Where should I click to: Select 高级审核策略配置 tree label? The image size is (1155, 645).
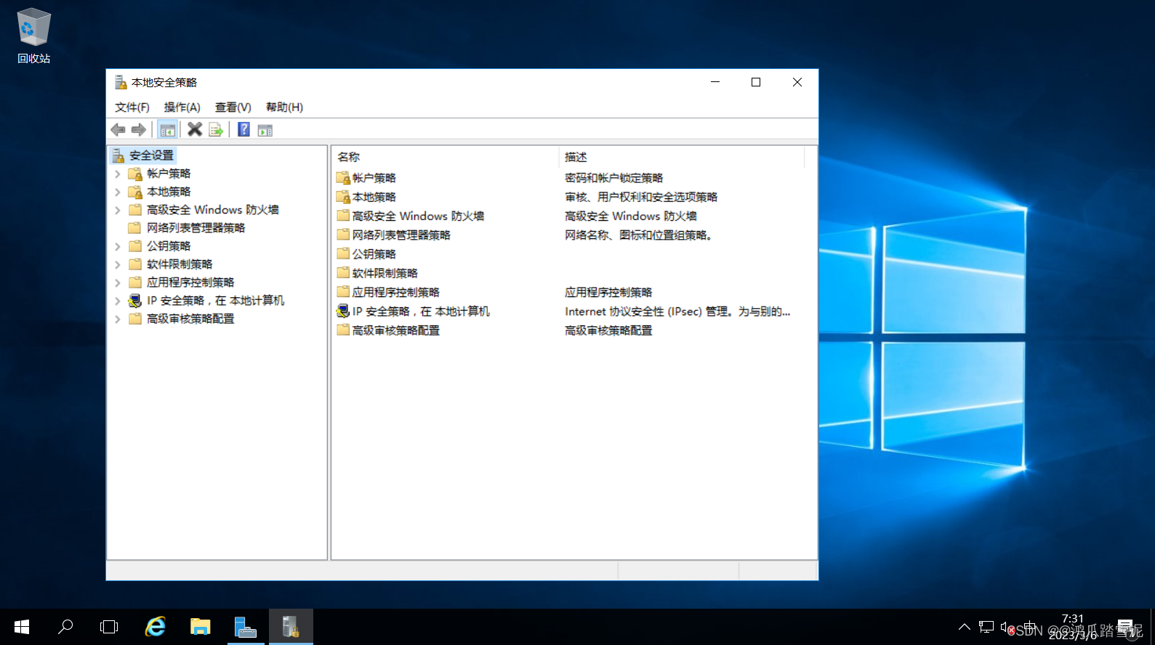coord(190,319)
